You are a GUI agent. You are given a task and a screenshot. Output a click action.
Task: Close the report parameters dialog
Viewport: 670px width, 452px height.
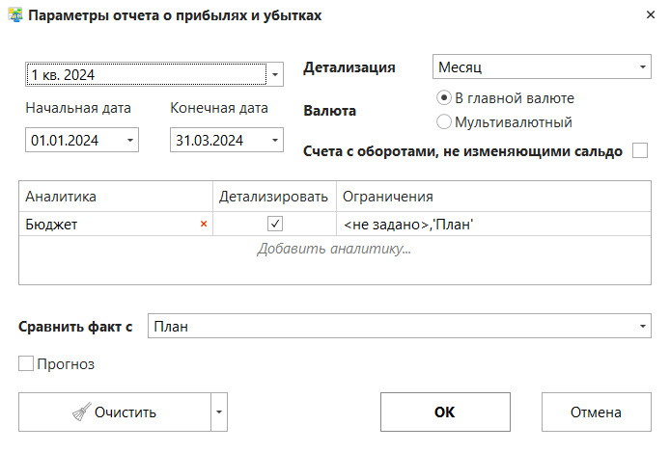click(x=647, y=15)
